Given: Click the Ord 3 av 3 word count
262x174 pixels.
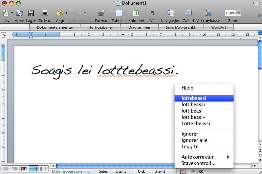Looking at the screenshot, I should coord(151,171).
